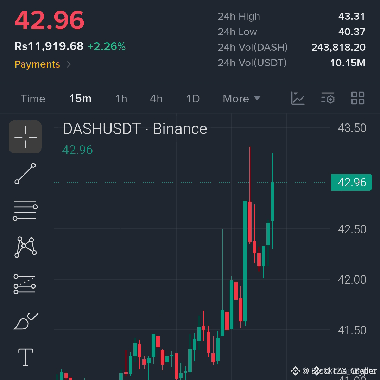Expand the More intervals dropdown
The width and height of the screenshot is (380, 380).
tap(241, 99)
